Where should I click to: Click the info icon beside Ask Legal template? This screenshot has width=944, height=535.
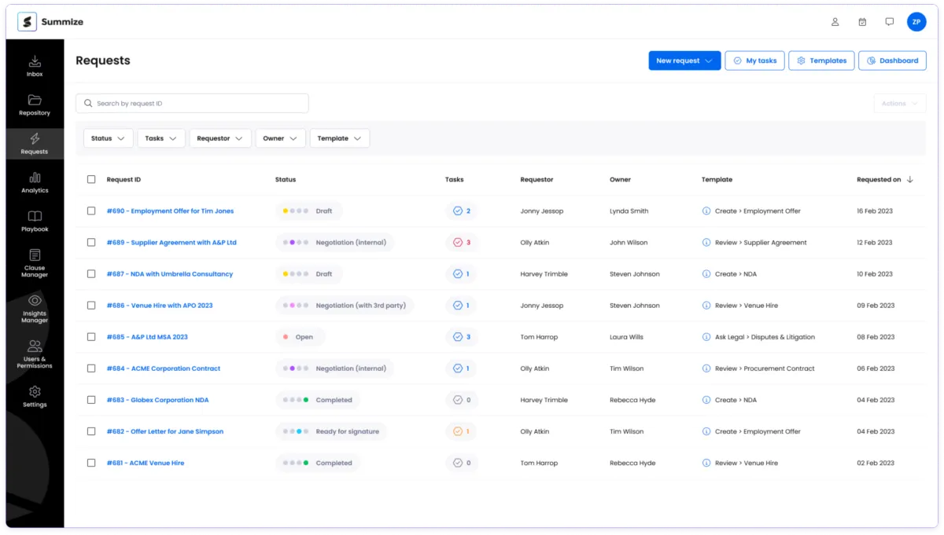[706, 337]
